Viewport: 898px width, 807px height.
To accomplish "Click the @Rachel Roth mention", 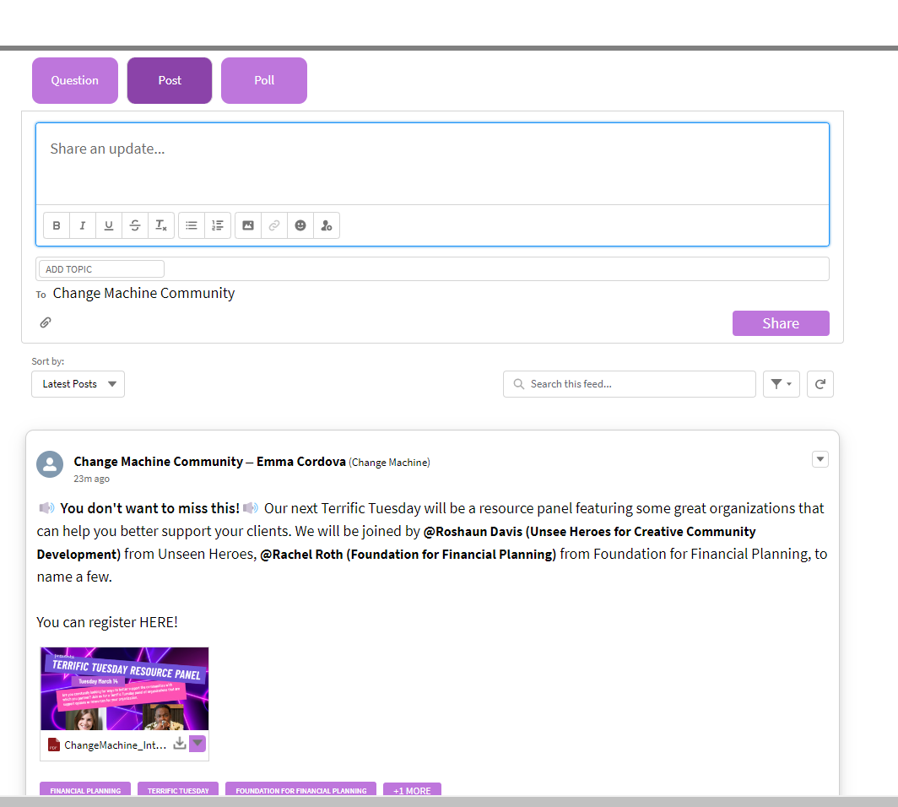I will point(408,555).
